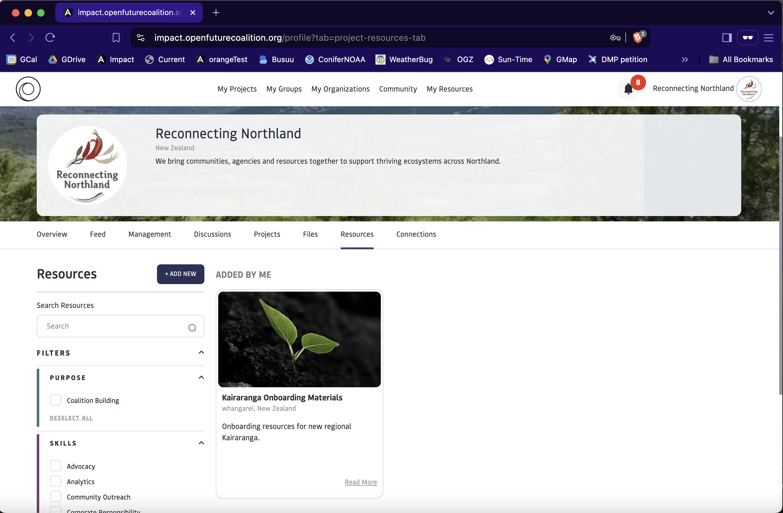Toggle the browser sidebar panel icon
Screen dimensions: 783x513
coord(727,38)
